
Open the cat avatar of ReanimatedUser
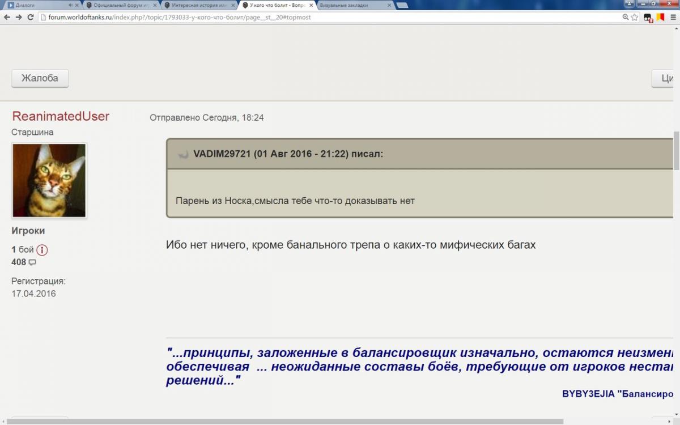[49, 180]
